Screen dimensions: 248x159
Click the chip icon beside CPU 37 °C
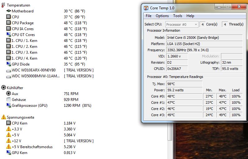[x=8, y=17]
